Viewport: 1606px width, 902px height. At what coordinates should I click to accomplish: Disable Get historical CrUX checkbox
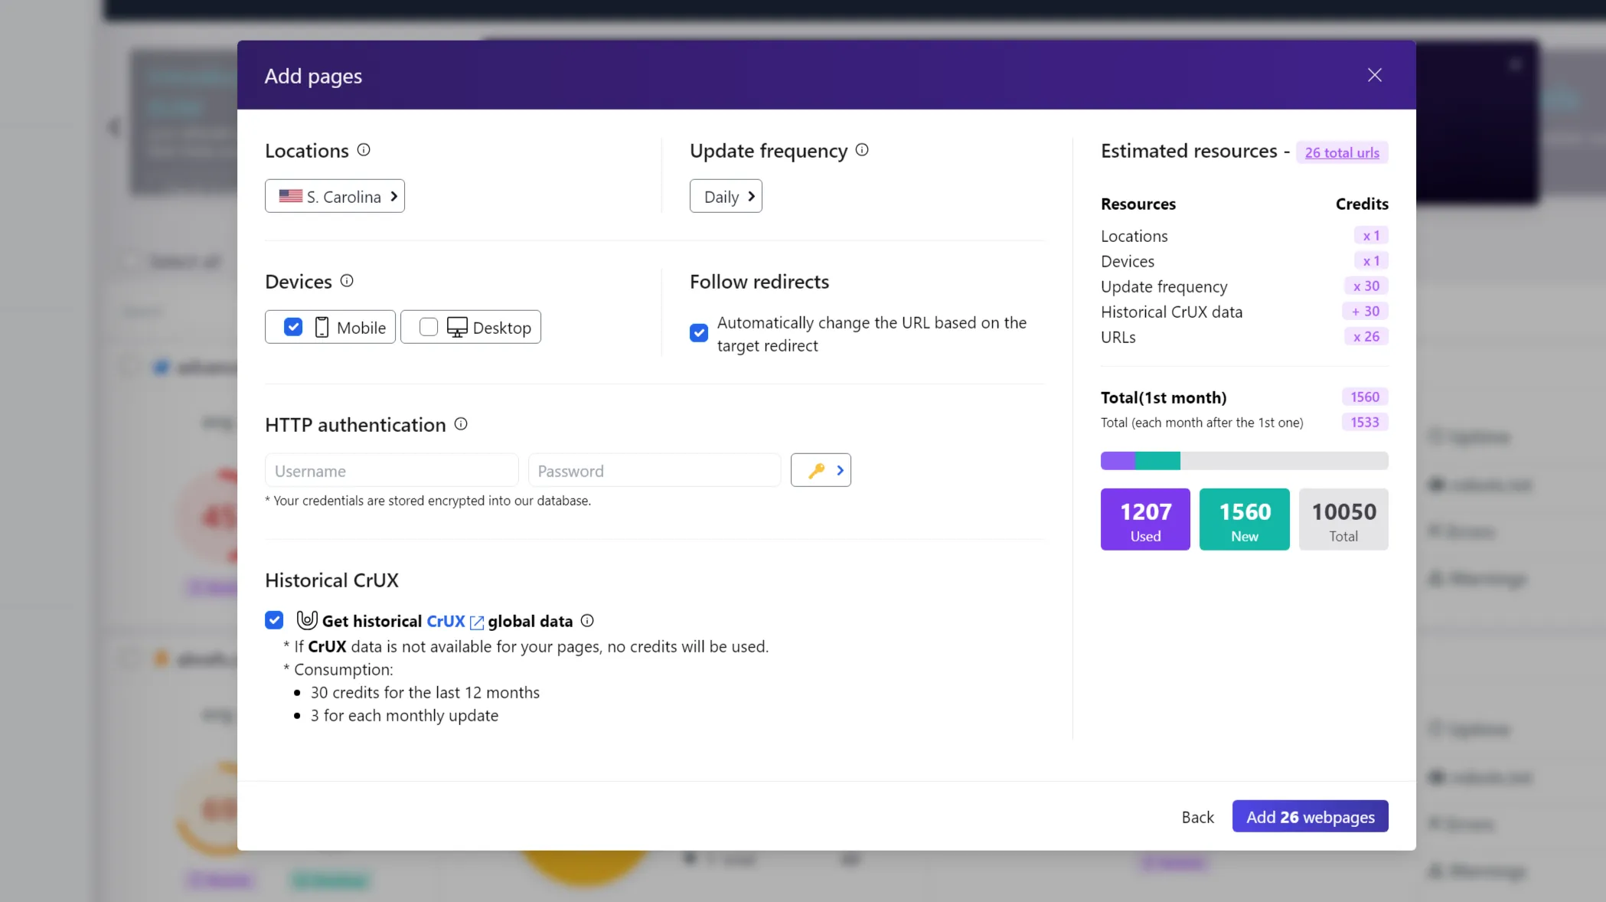[274, 620]
